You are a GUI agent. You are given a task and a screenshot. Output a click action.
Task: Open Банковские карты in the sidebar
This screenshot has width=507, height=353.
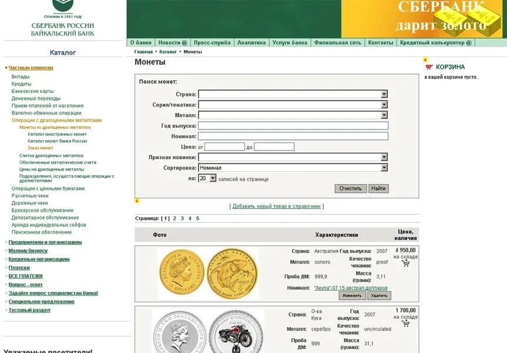(x=33, y=91)
